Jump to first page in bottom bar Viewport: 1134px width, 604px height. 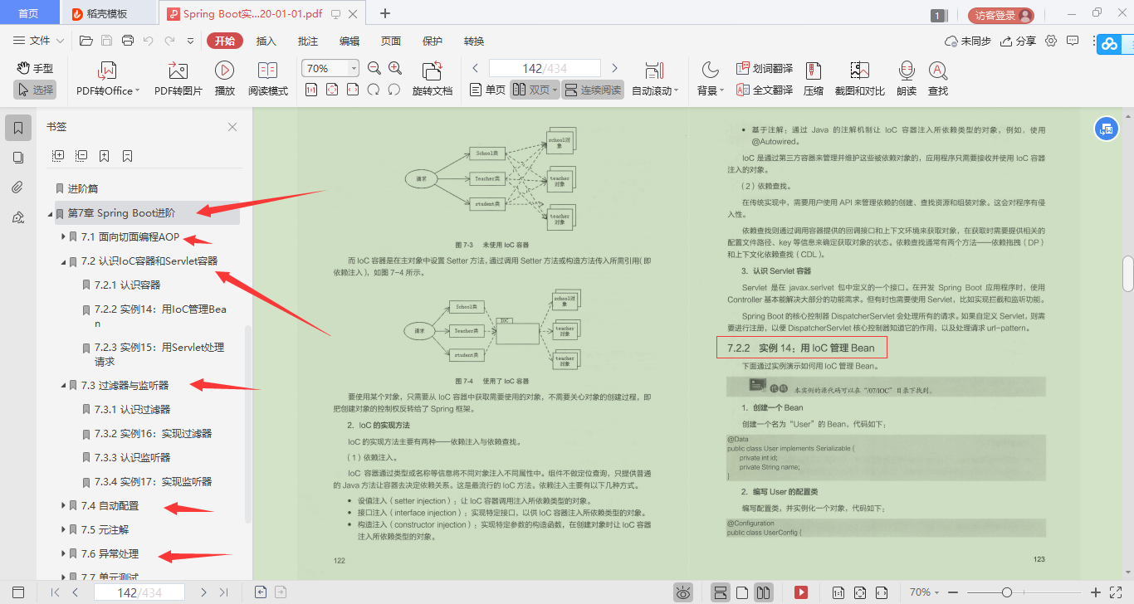(x=55, y=592)
